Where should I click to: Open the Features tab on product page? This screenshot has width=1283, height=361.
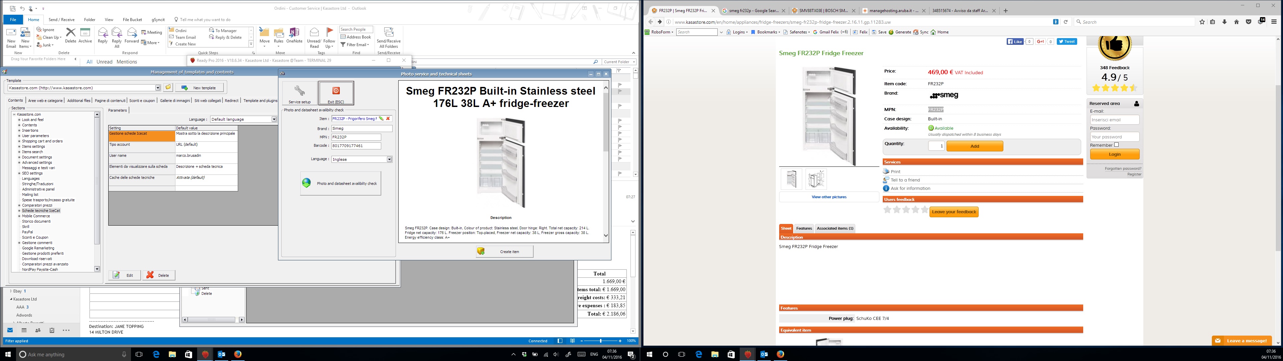[804, 228]
